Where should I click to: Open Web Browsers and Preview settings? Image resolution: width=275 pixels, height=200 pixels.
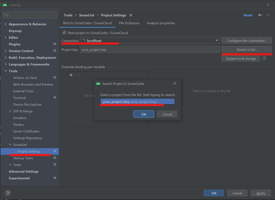click(33, 84)
